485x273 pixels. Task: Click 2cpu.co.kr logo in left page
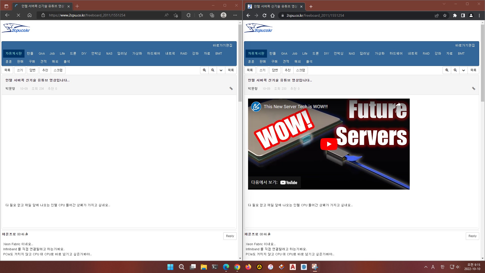[16, 28]
